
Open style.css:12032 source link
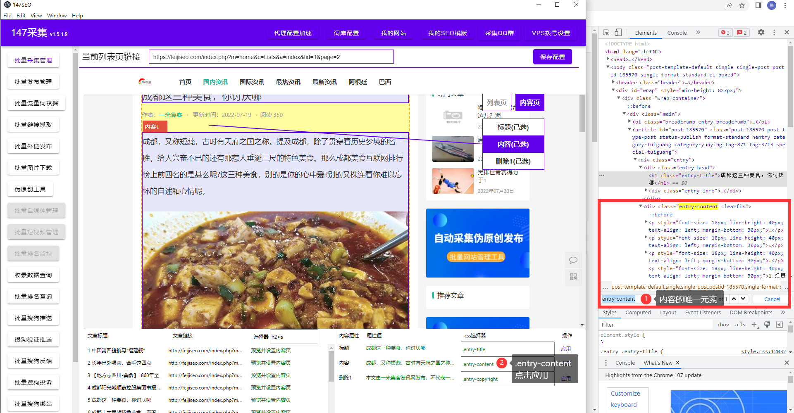[x=763, y=351]
